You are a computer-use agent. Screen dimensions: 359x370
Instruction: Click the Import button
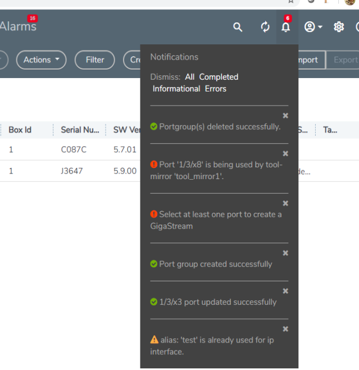(x=312, y=60)
